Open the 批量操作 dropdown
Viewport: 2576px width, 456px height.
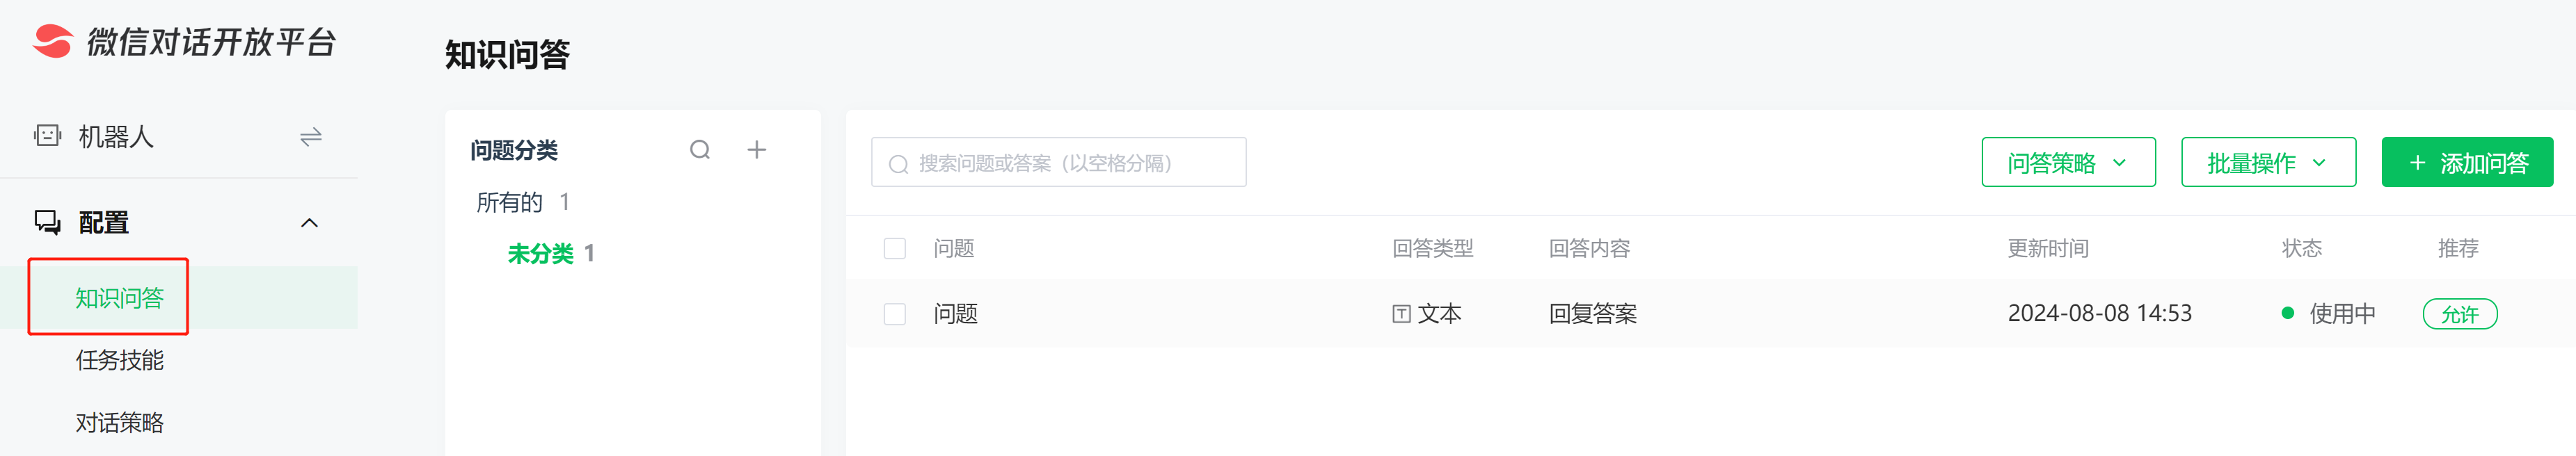coord(2267,162)
